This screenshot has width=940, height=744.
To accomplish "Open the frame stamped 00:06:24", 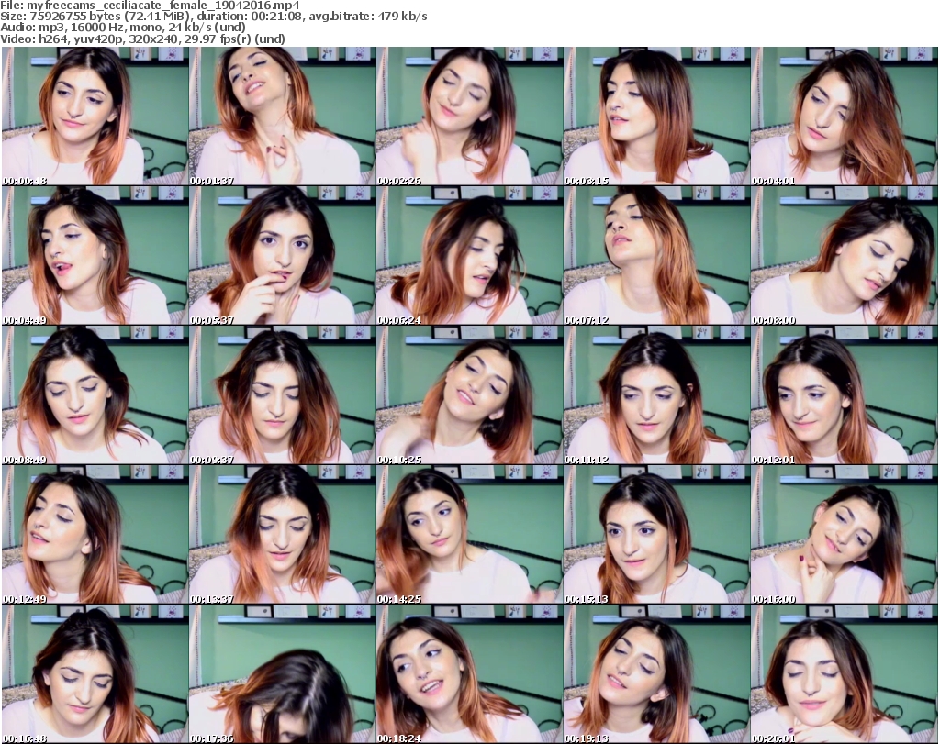I will pyautogui.click(x=469, y=256).
